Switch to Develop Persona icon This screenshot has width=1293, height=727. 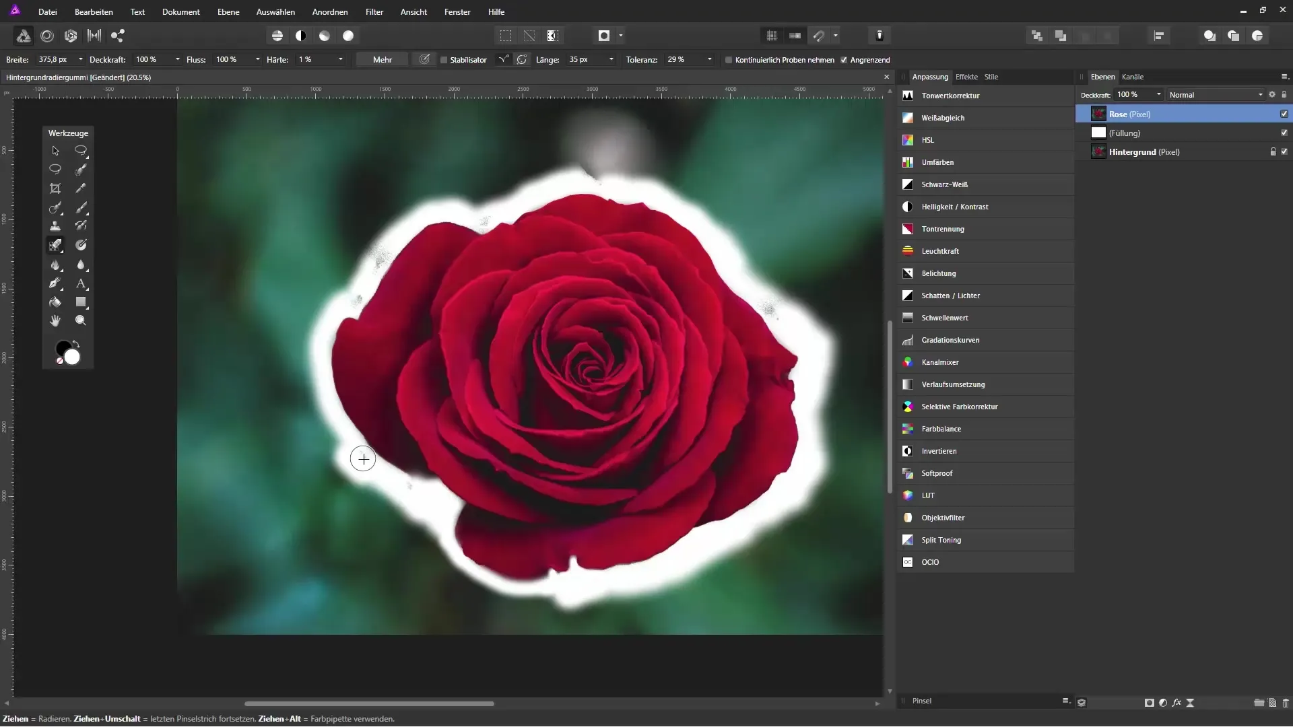pyautogui.click(x=71, y=36)
